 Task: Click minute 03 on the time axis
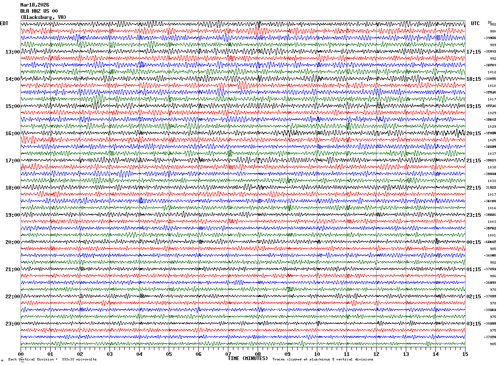[x=109, y=354]
